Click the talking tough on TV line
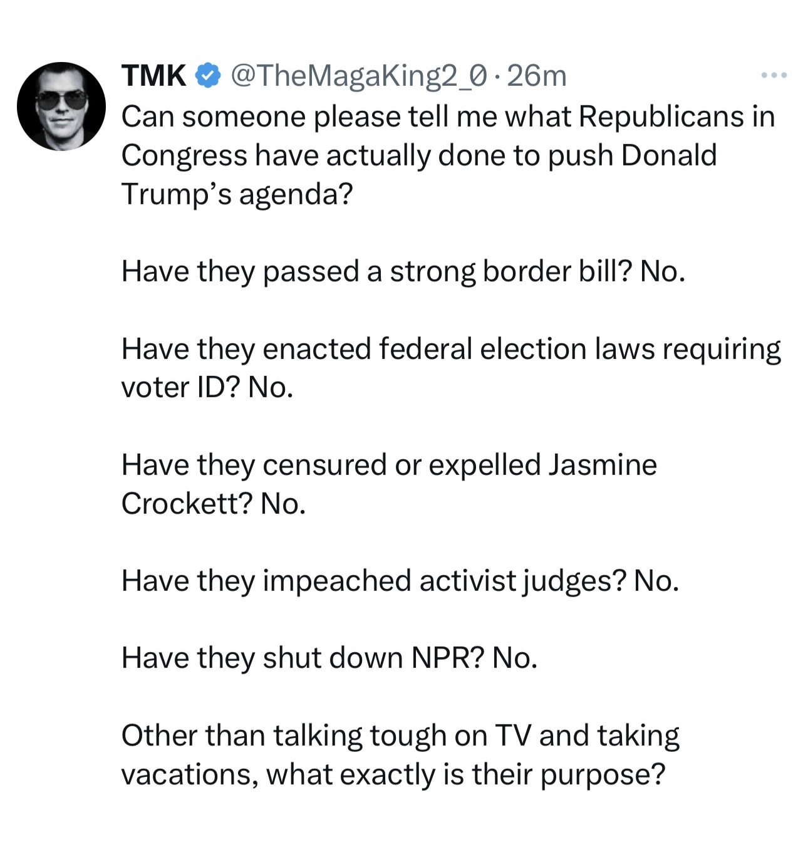This screenshot has width=808, height=854. click(400, 736)
